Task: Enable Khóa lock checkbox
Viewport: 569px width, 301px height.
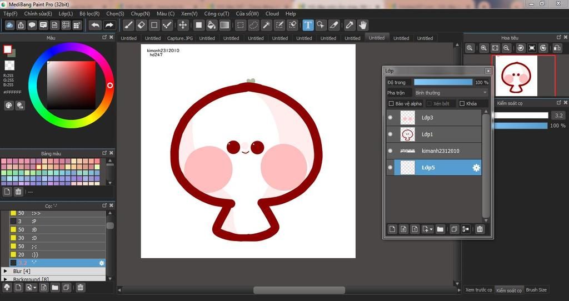Action: pos(462,103)
